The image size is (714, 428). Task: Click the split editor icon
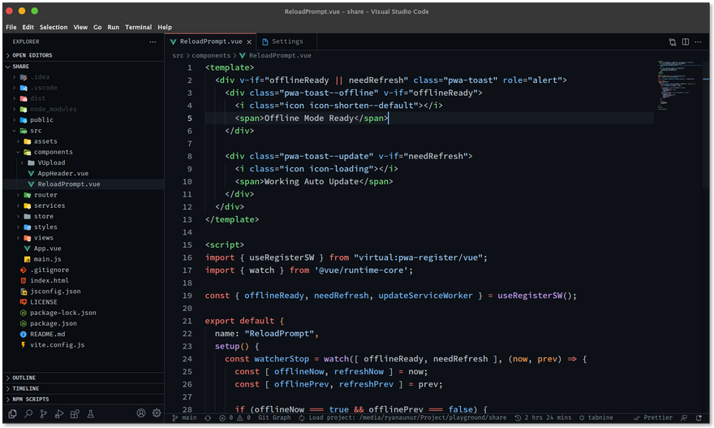tap(686, 41)
